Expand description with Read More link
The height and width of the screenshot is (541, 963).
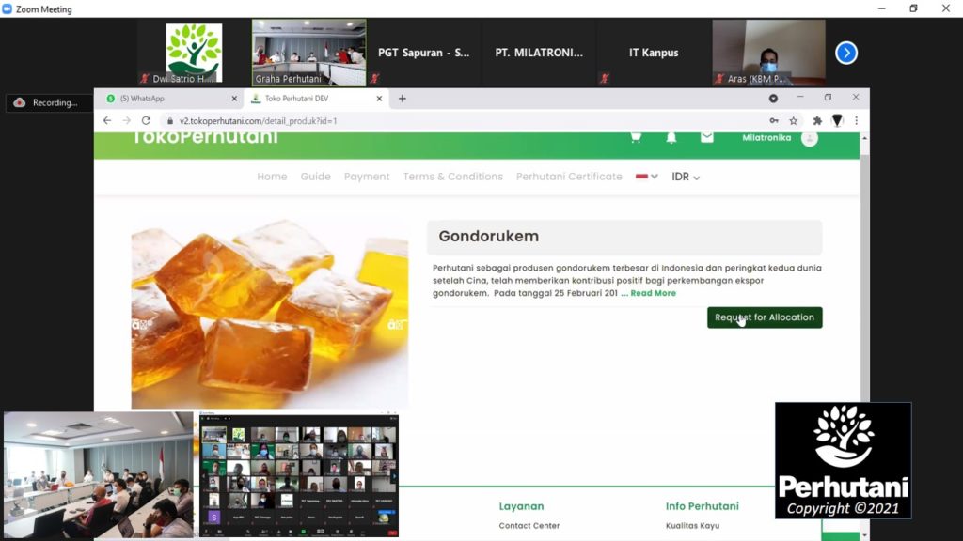(x=653, y=293)
